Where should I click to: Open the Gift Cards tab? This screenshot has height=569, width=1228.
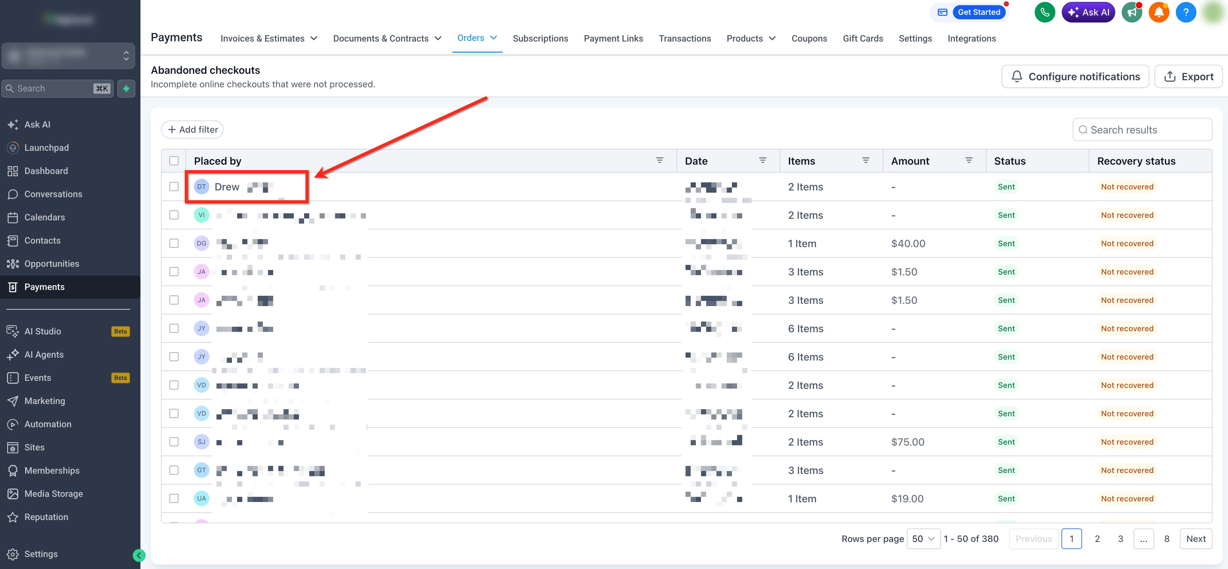click(862, 38)
